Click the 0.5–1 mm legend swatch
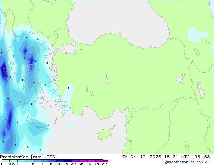The width and height of the screenshot is (214, 165). [x=14, y=161]
